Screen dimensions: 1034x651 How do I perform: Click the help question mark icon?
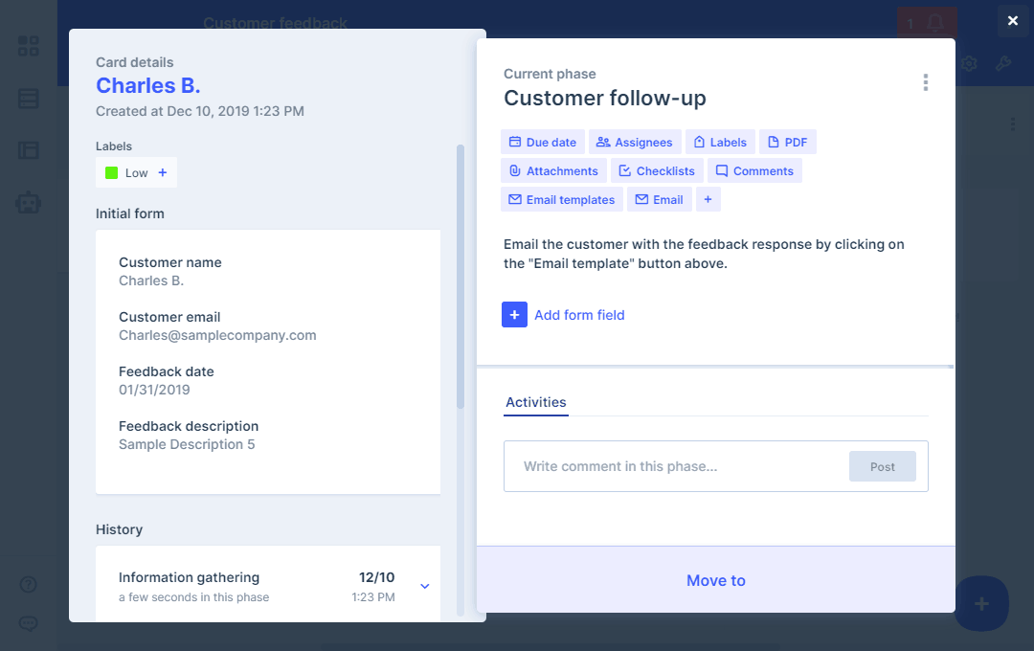tap(29, 585)
